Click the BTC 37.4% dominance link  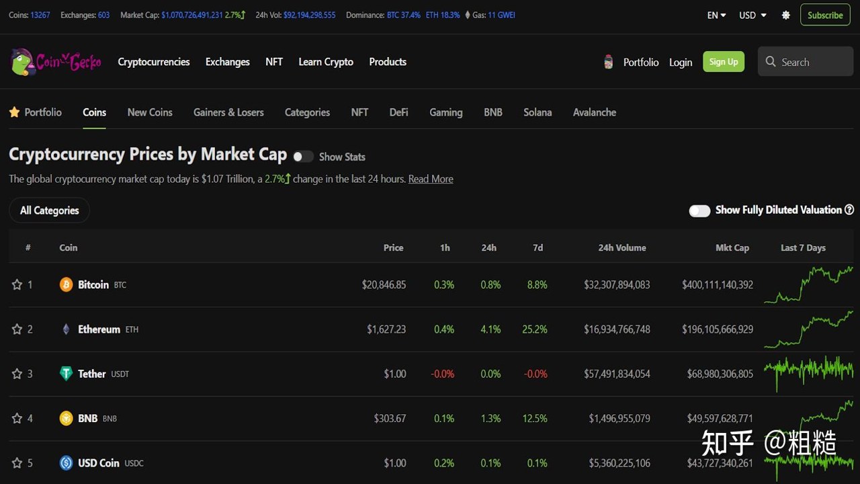(404, 15)
